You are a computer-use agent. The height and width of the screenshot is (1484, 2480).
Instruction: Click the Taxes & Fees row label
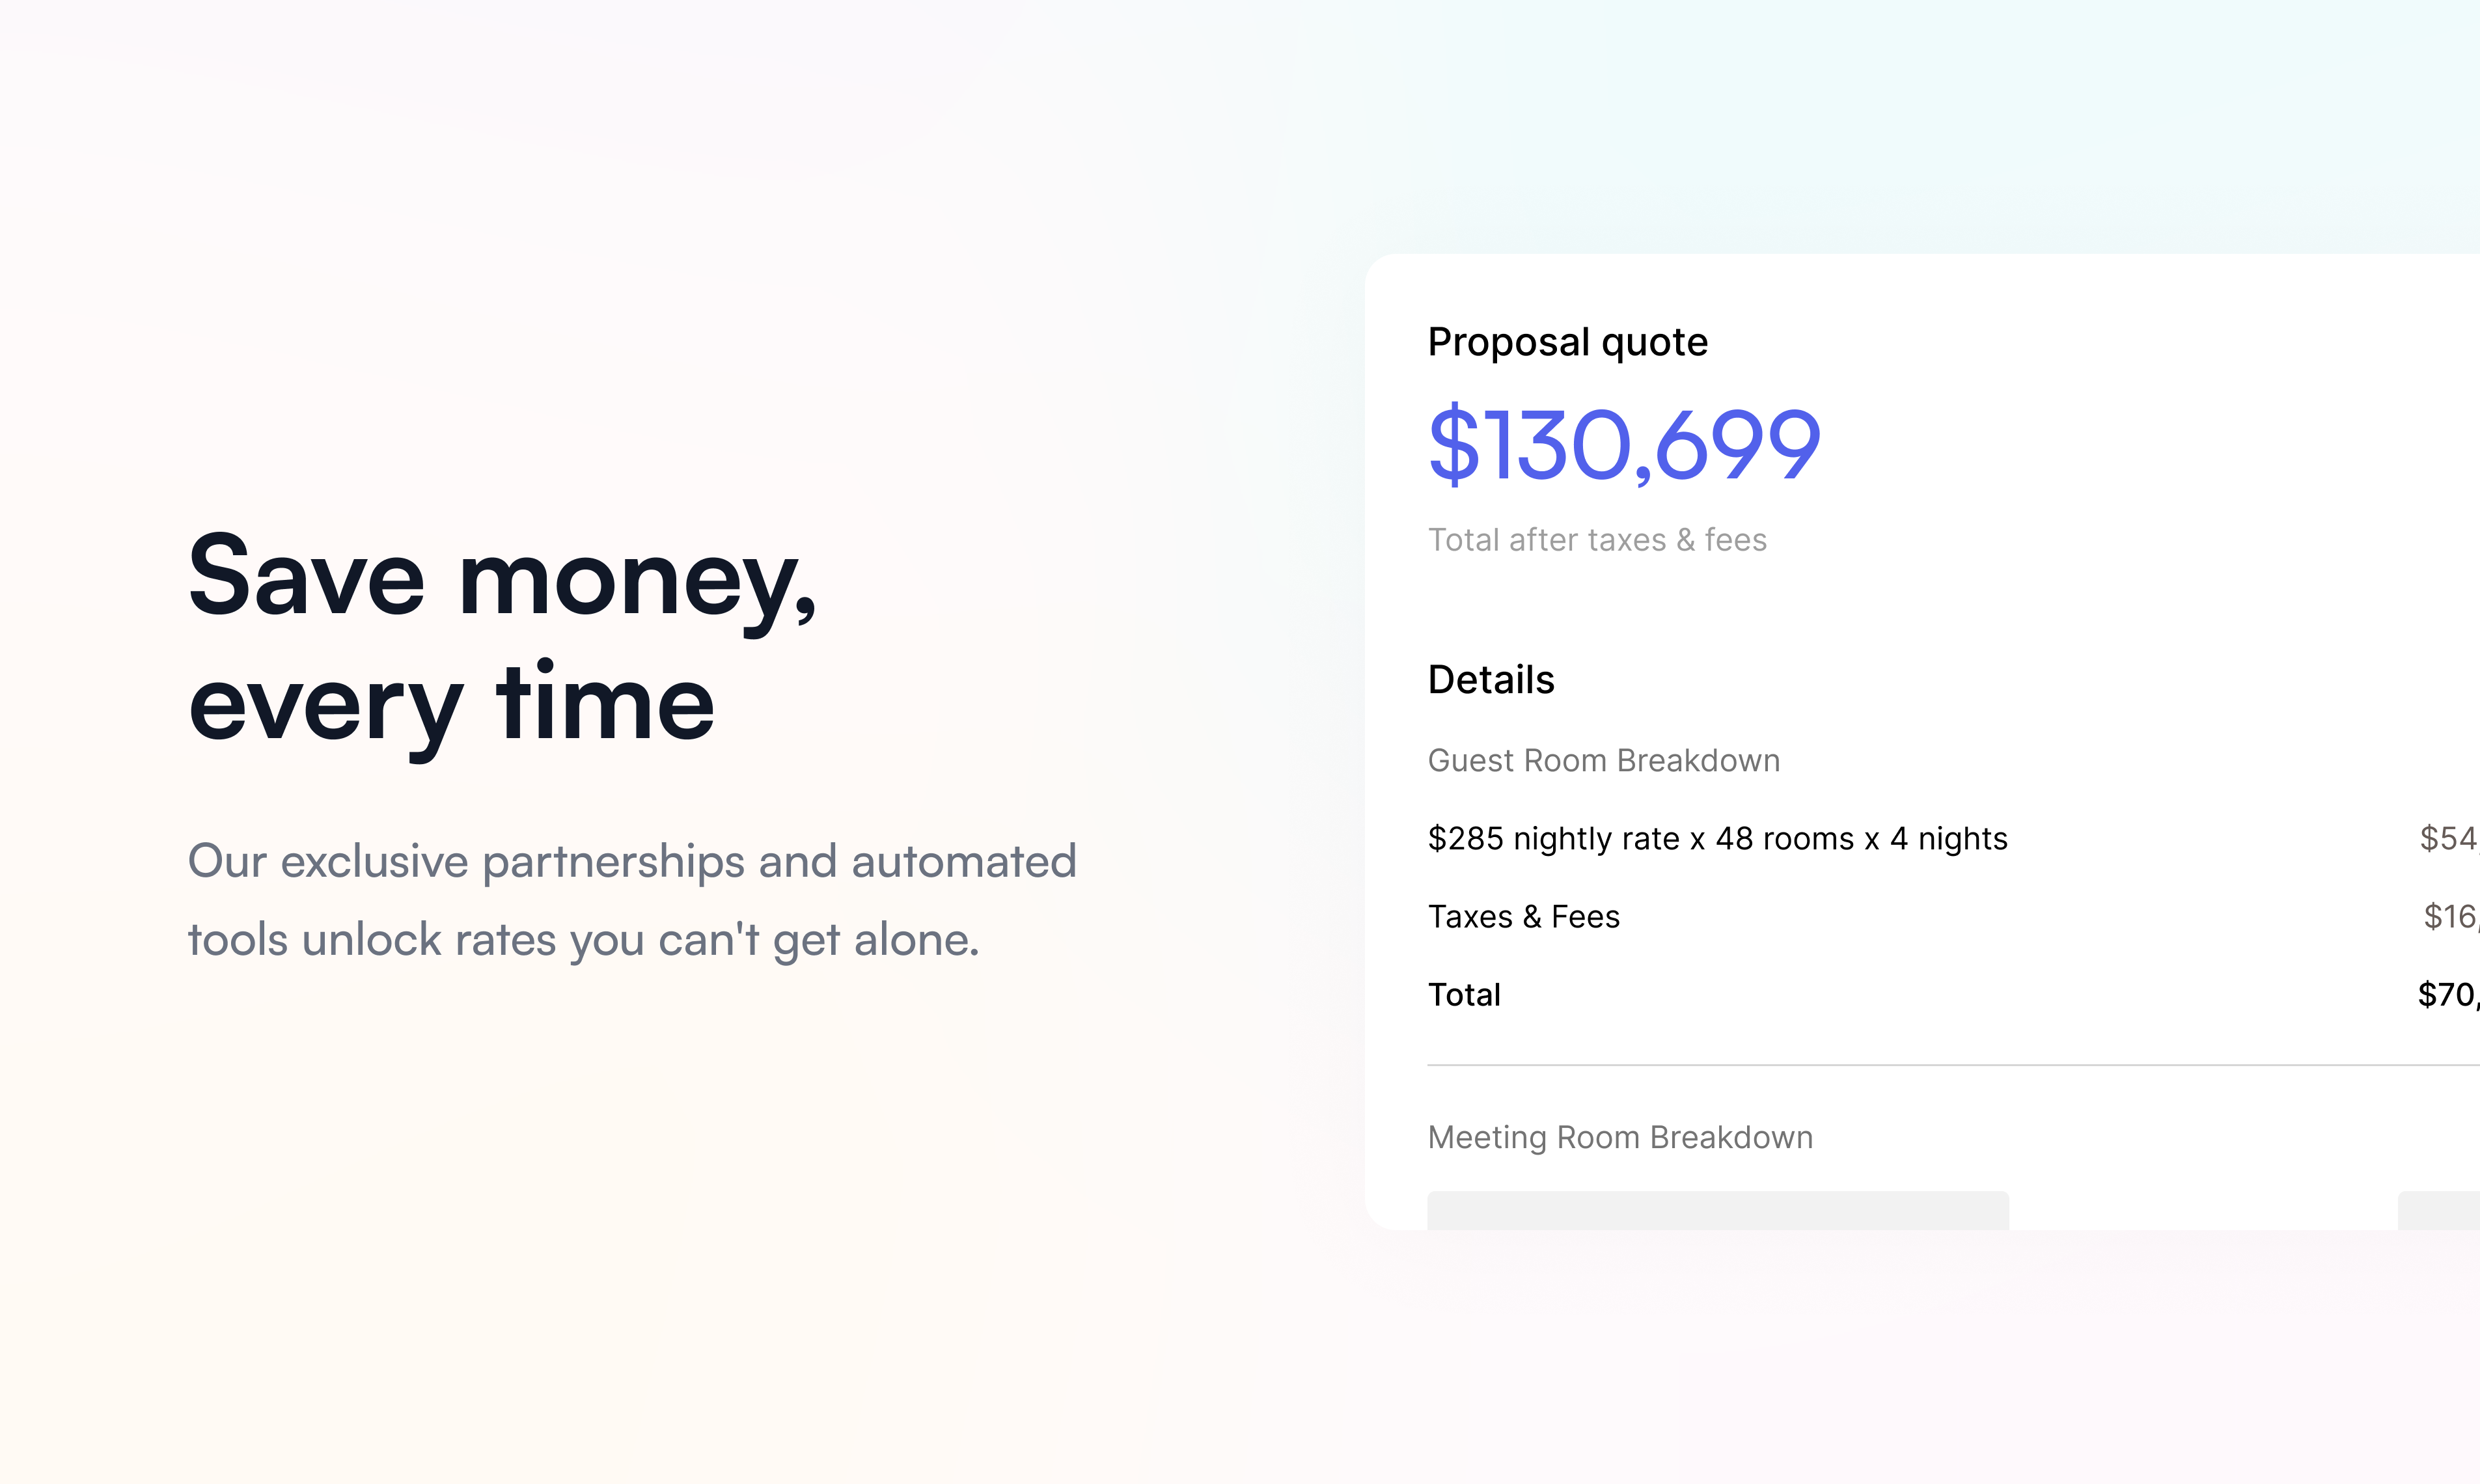pyautogui.click(x=1523, y=917)
